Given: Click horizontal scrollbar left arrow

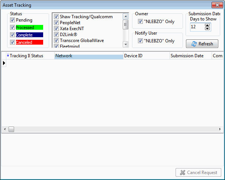Looking at the screenshot, I should (x=5, y=129).
